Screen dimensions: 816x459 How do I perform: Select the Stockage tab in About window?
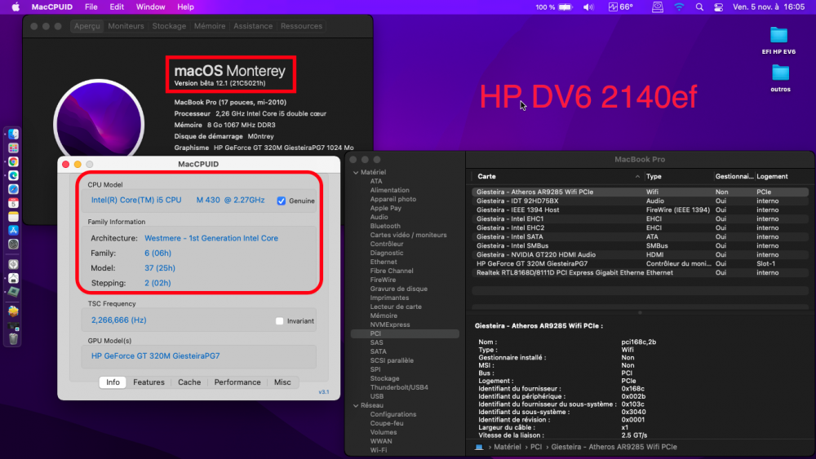coord(169,26)
